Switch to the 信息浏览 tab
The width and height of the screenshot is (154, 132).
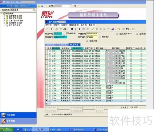[x=74, y=45]
